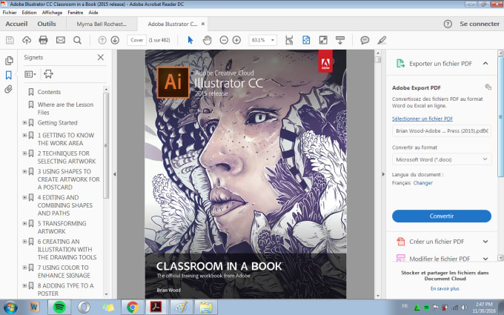Click the read mode download-style icon
Screen dimensions: 504x315
pos(340,40)
